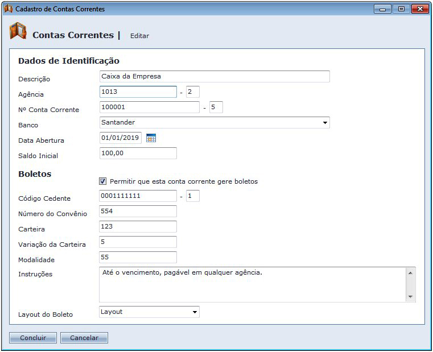Click the Agência number field 1013
This screenshot has height=352, width=433.
coord(138,92)
